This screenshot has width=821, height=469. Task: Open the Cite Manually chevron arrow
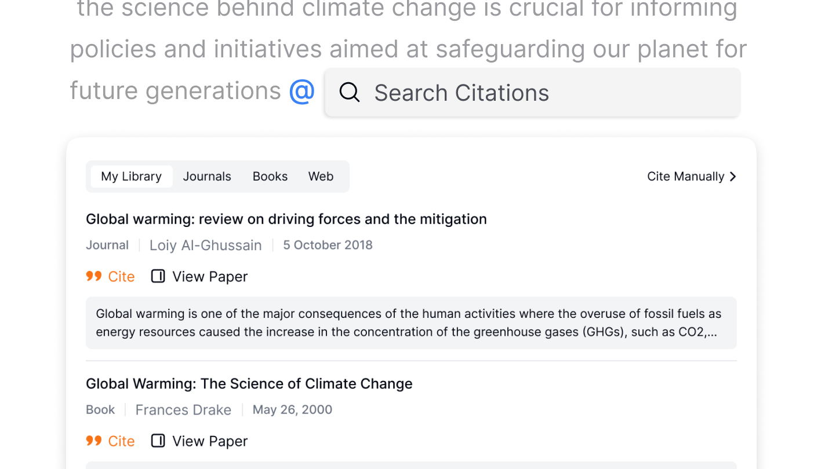(733, 177)
